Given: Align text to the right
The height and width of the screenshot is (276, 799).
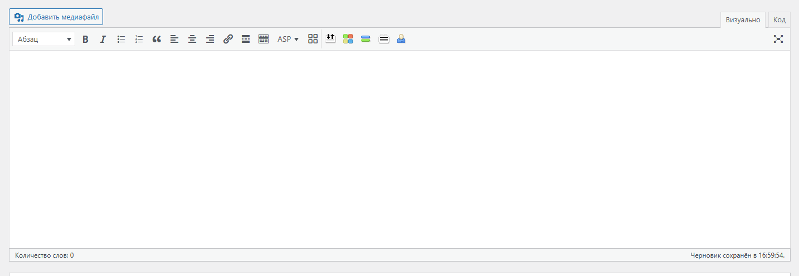Looking at the screenshot, I should point(210,39).
